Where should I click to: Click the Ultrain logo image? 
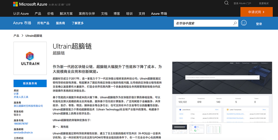(30, 58)
